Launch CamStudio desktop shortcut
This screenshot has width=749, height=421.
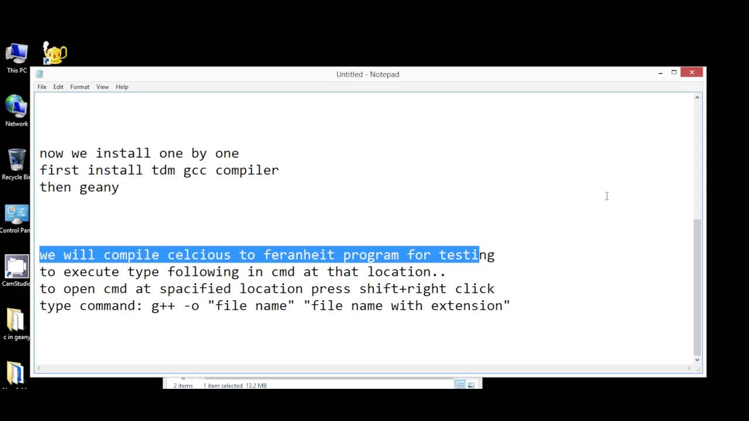[16, 271]
